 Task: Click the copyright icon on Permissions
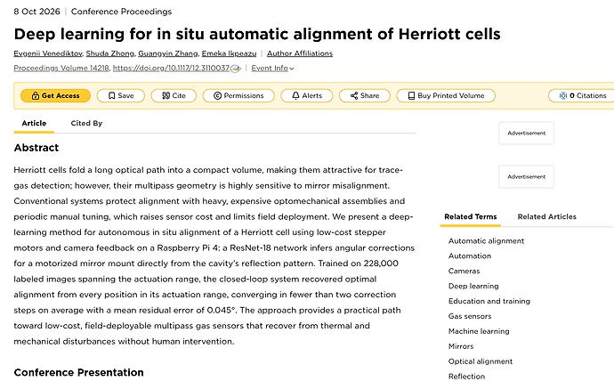pyautogui.click(x=217, y=95)
